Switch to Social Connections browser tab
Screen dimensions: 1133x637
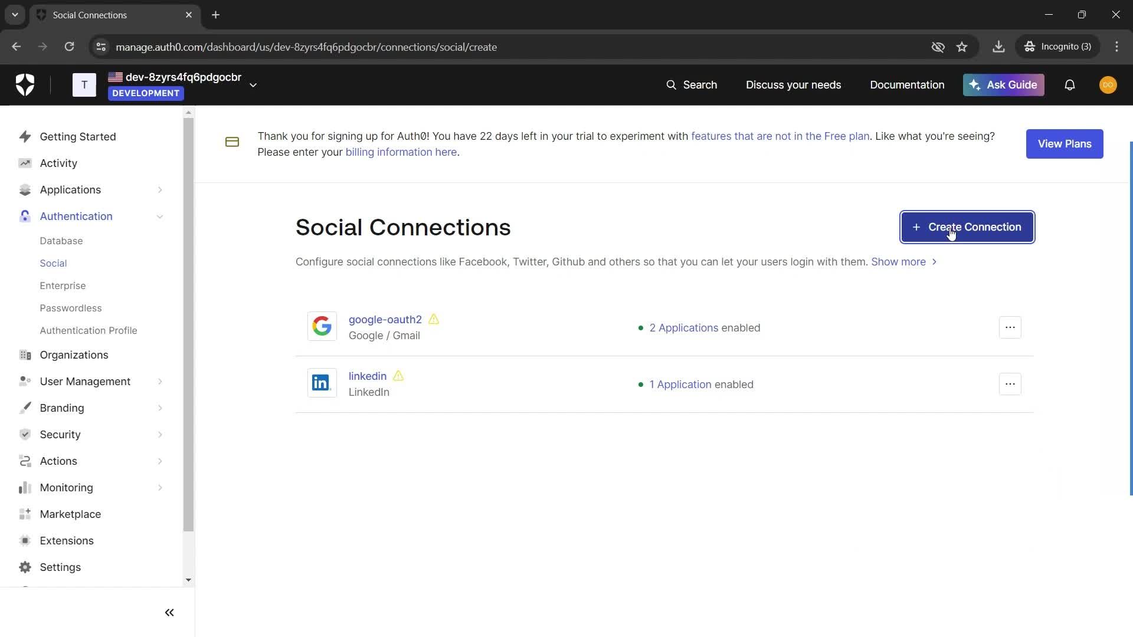[x=114, y=15]
